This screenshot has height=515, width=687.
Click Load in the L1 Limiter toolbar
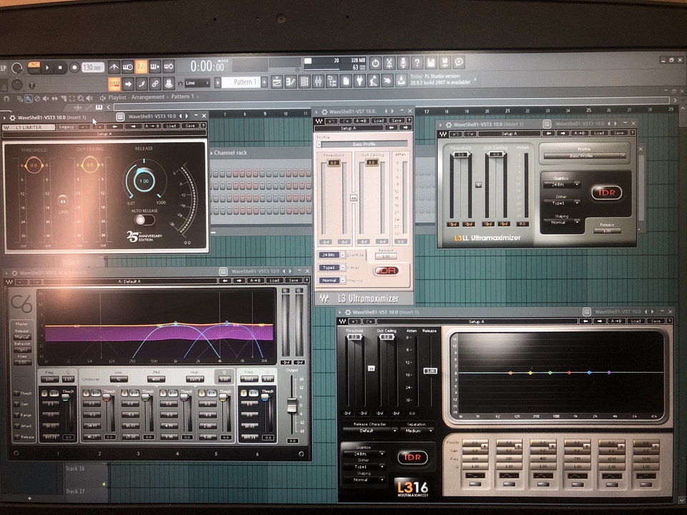tap(171, 126)
